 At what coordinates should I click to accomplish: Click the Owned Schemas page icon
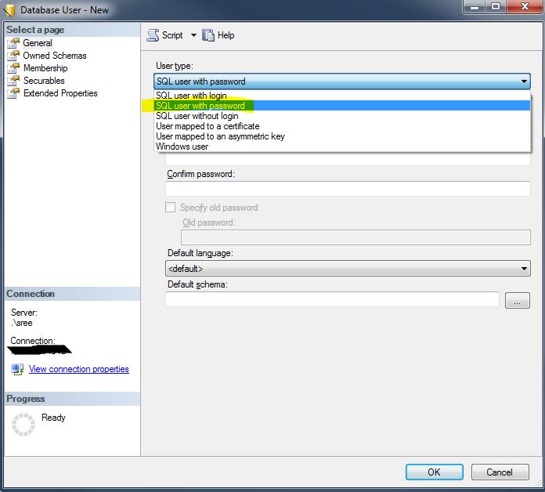tap(13, 56)
